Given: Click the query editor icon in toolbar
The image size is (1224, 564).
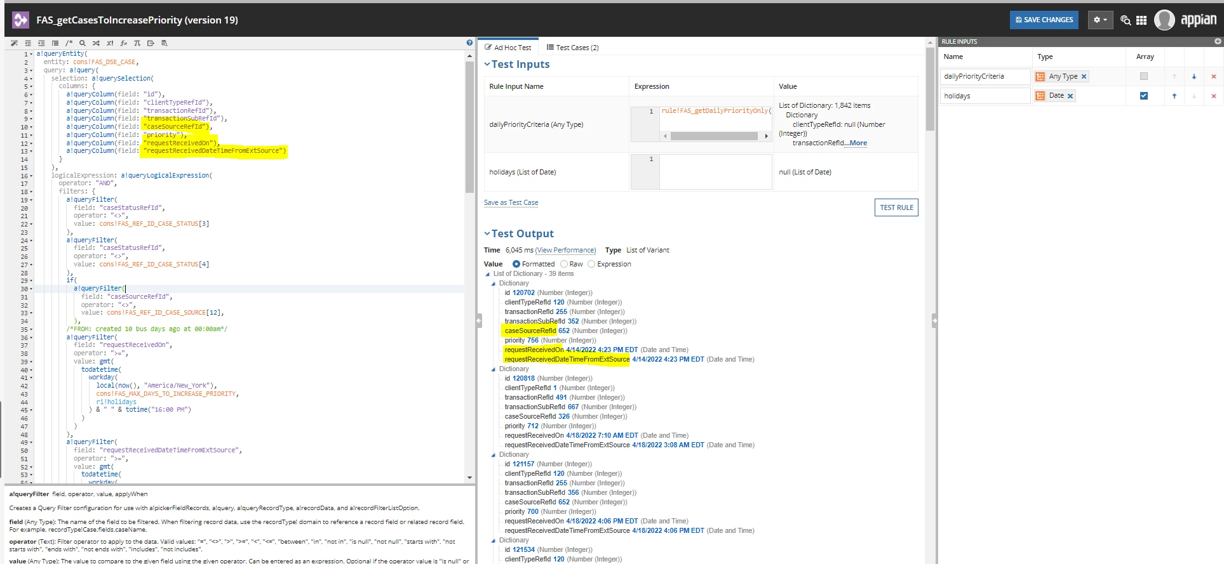Looking at the screenshot, I should (x=165, y=43).
